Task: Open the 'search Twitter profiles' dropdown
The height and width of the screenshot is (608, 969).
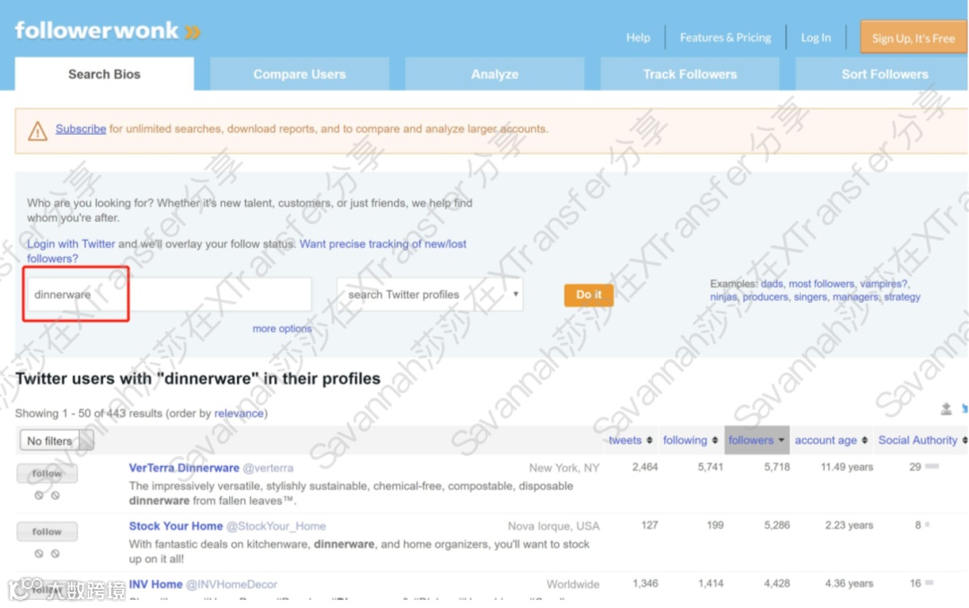Action: point(430,295)
